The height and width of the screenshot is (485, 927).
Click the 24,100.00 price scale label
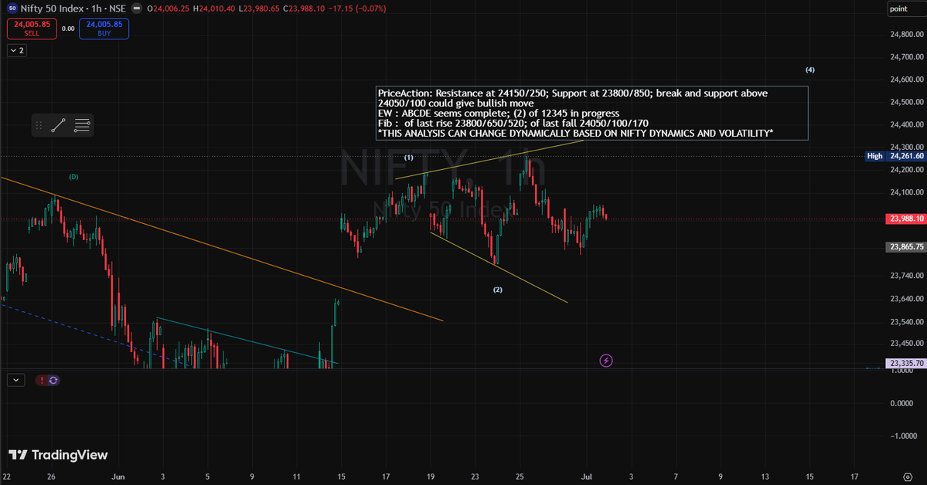pos(906,192)
